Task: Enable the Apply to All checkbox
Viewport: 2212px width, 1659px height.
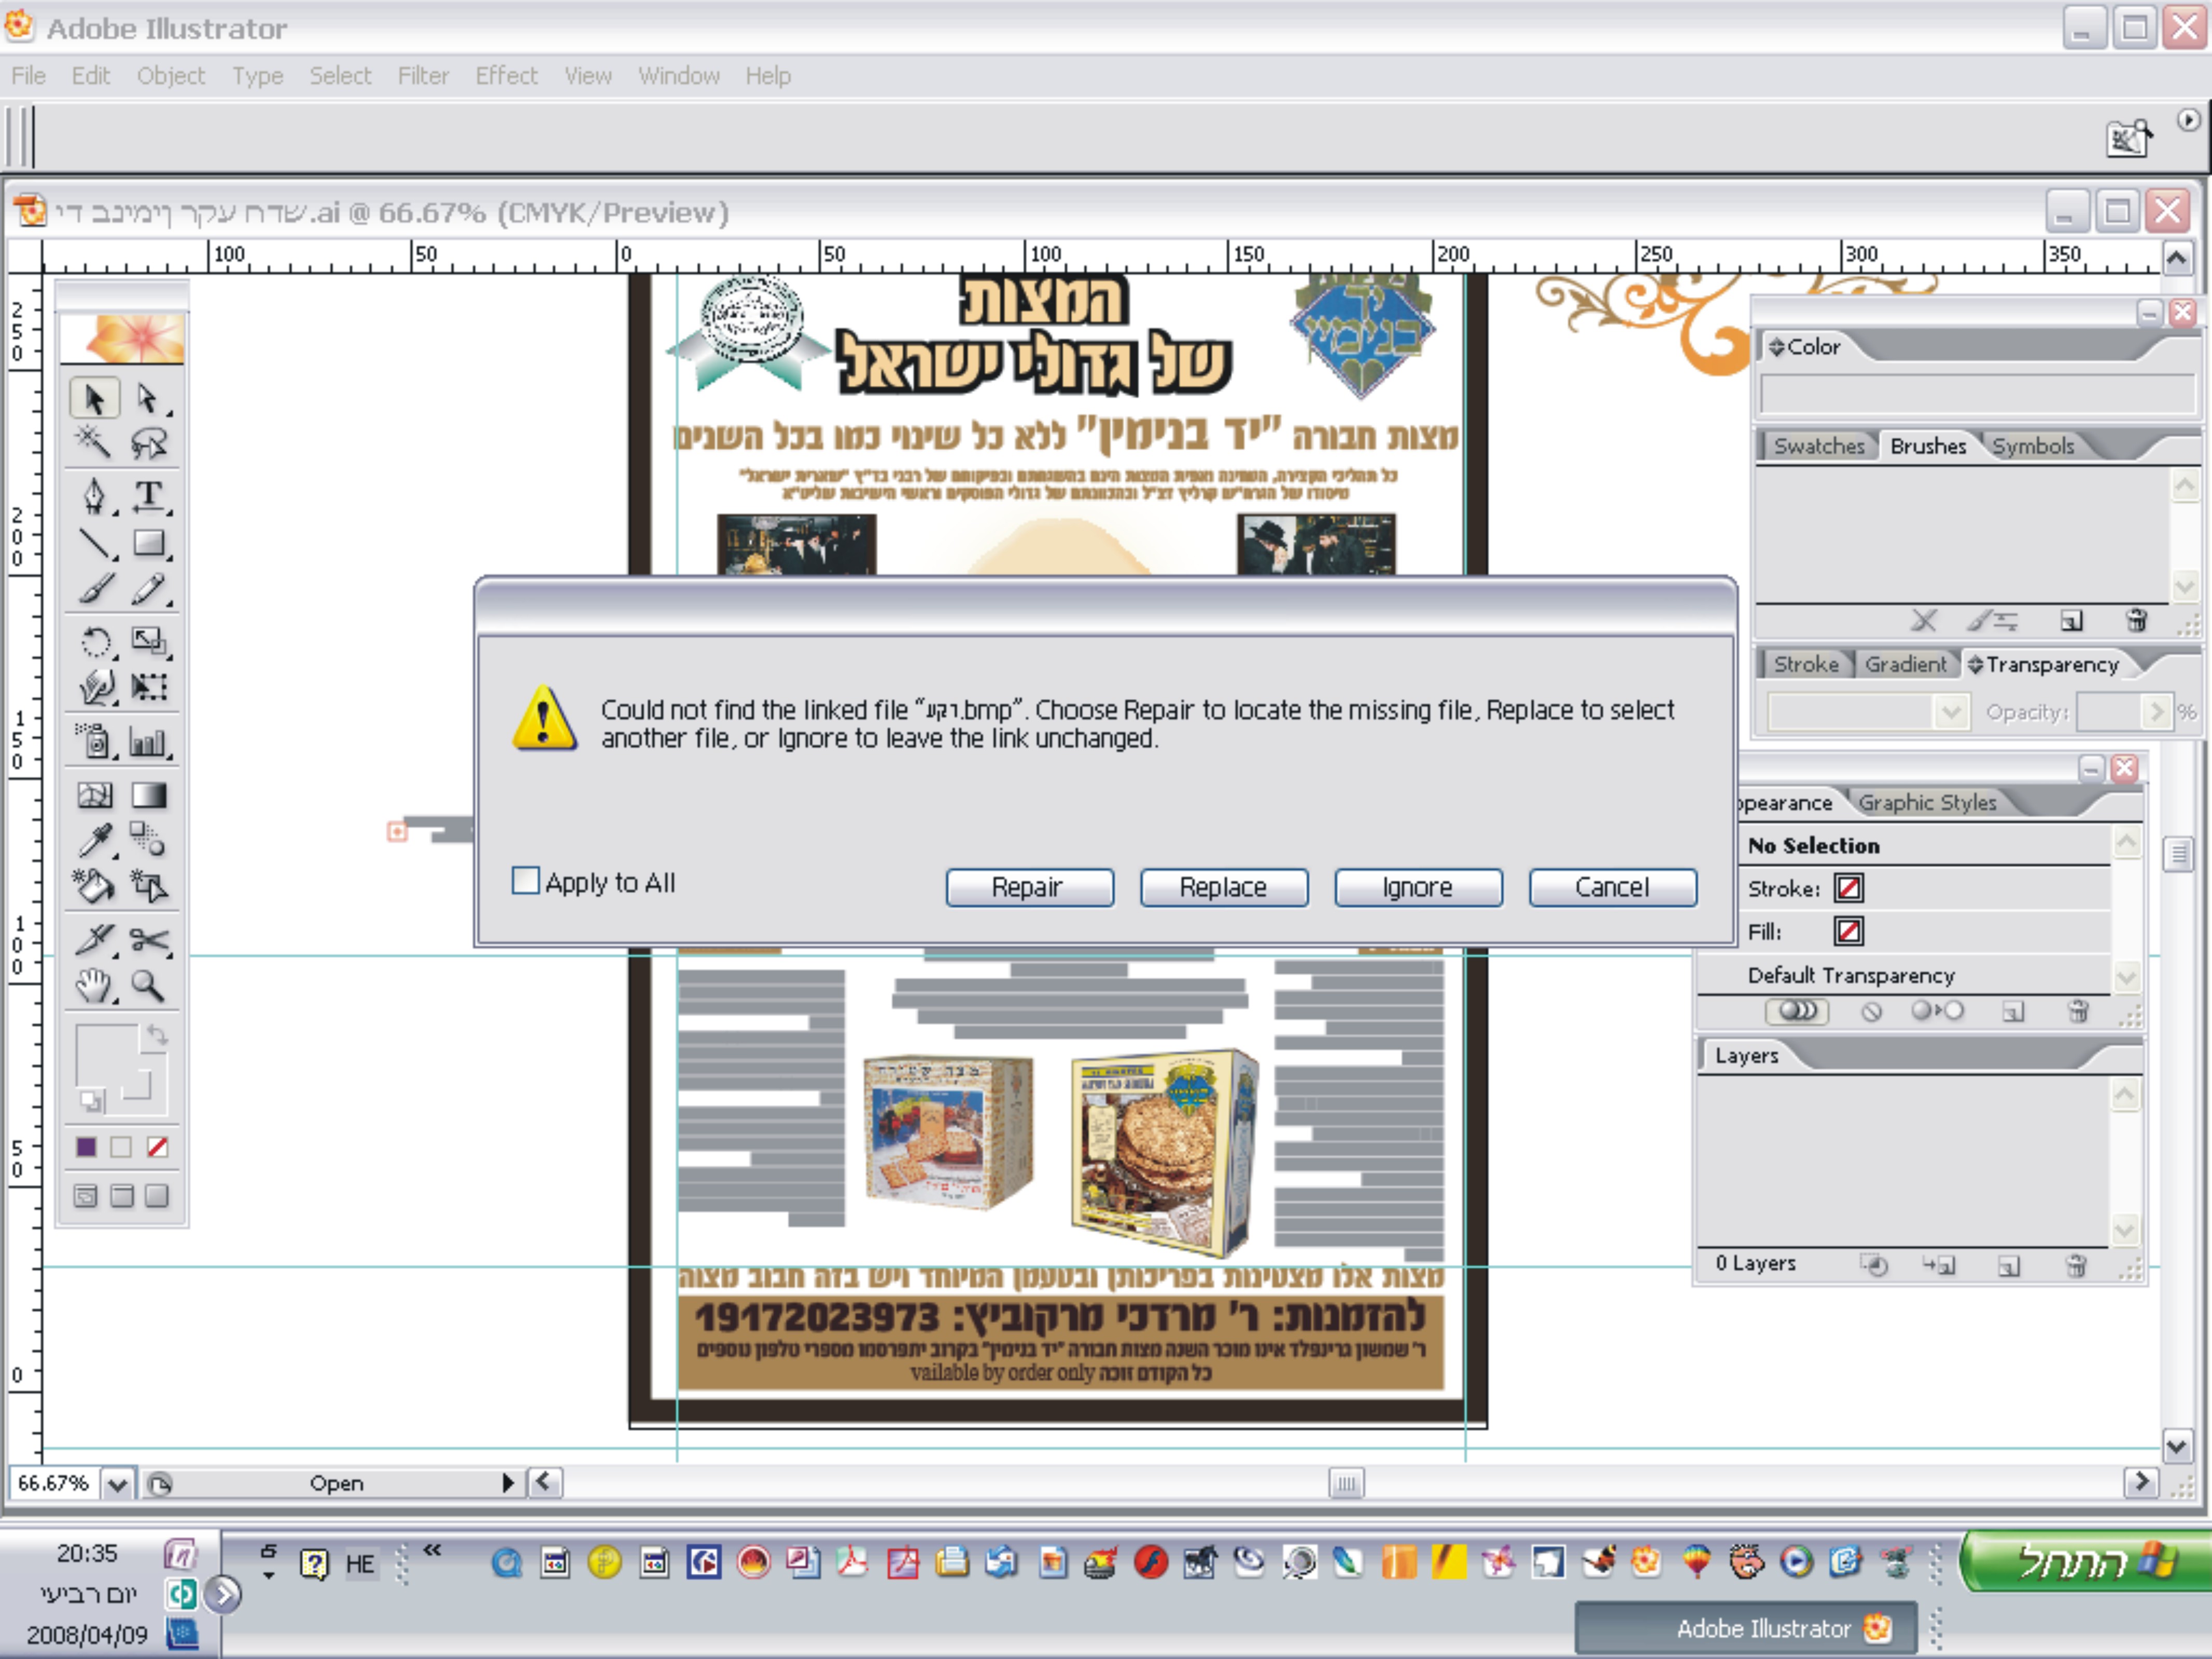Action: click(525, 881)
